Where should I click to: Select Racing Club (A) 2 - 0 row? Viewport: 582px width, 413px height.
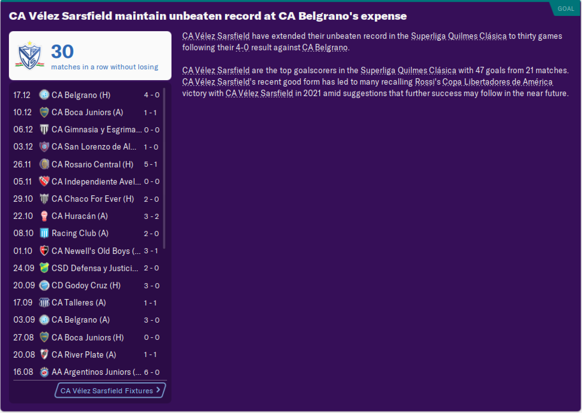pyautogui.click(x=87, y=233)
